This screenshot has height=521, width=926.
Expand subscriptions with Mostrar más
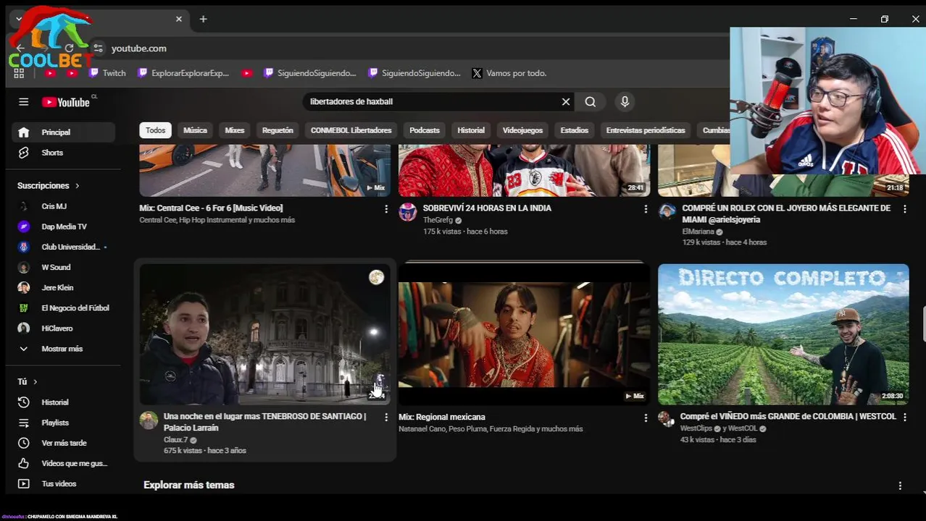[64, 349]
